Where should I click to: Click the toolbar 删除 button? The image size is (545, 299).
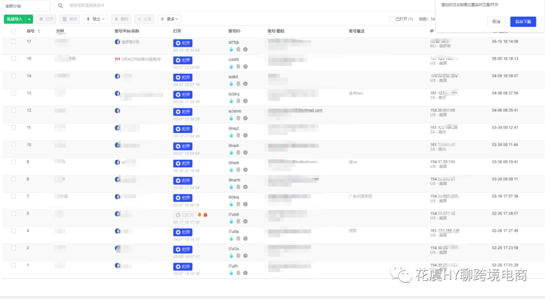pyautogui.click(x=121, y=19)
